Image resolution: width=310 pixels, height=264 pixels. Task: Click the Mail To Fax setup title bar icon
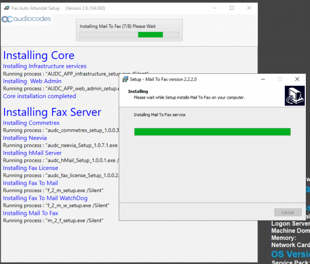point(125,80)
